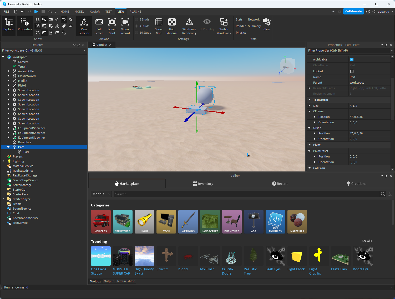Click See All trending link

click(367, 241)
